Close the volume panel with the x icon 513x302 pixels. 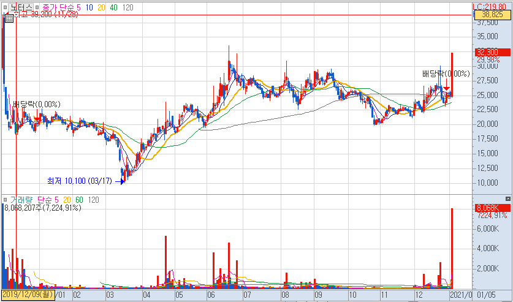click(x=507, y=198)
